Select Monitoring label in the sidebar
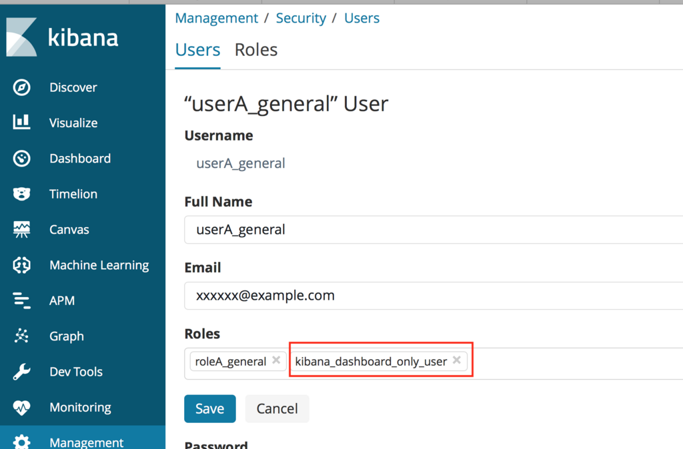Screen dimensions: 683x449 [80, 407]
